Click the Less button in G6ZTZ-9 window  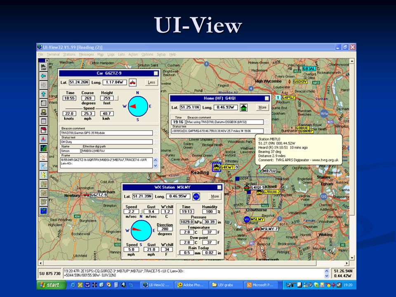coord(151,82)
